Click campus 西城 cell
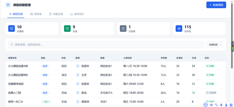Screen dimensions: 234x107 click(x=64, y=93)
